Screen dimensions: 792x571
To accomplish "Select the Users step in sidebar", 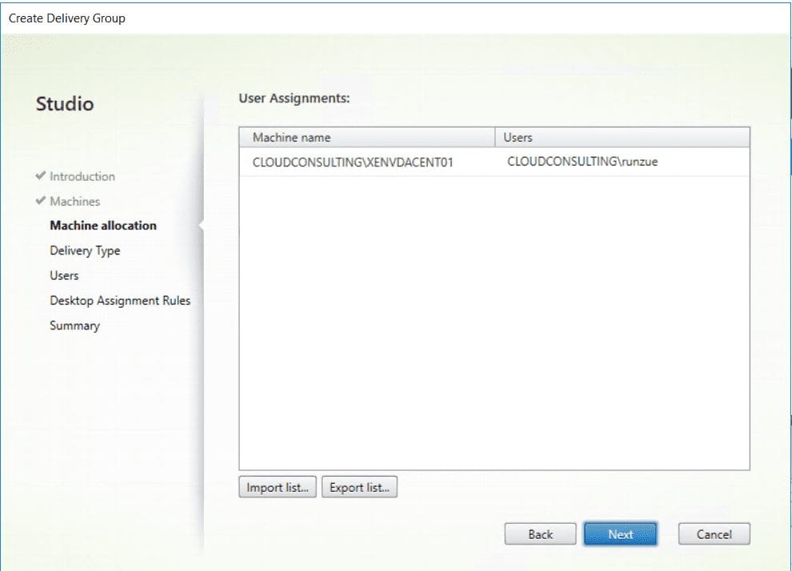I will point(64,275).
